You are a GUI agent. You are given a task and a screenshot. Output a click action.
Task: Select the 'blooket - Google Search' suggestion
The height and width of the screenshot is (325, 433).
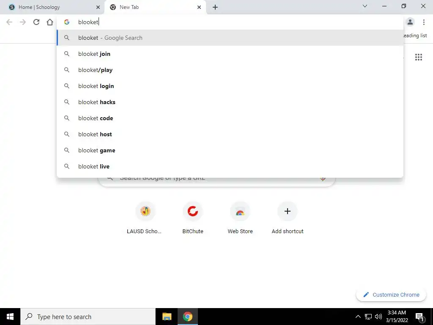coord(230,38)
